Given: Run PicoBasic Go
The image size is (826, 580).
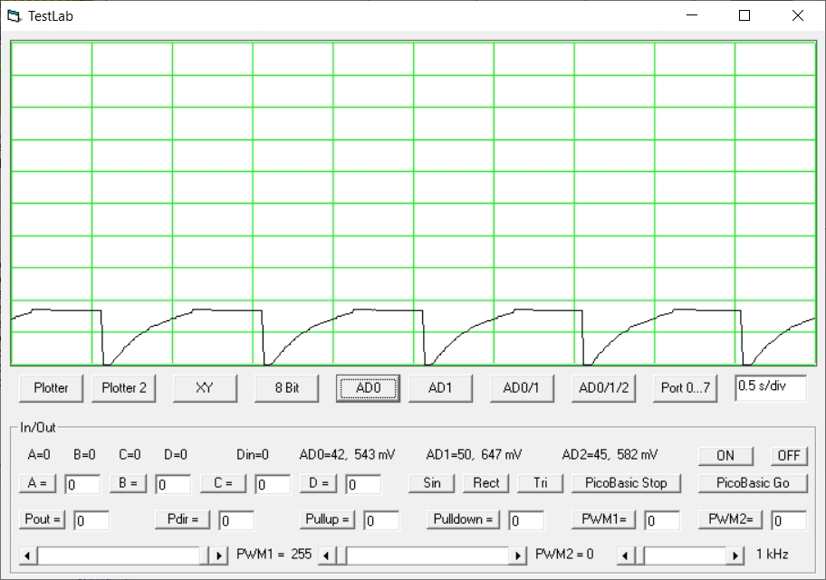Looking at the screenshot, I should 753,482.
